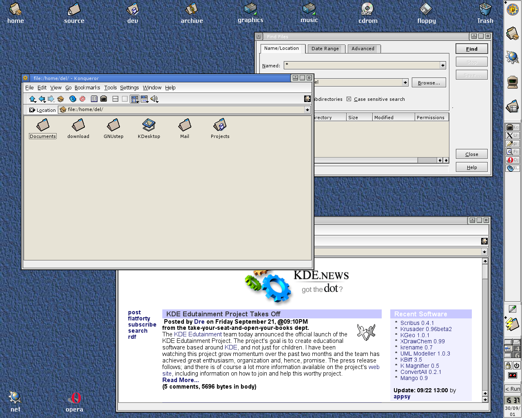This screenshot has width=522, height=418.
Task: Expand the location dropdown in KDE News window
Action: (484, 252)
